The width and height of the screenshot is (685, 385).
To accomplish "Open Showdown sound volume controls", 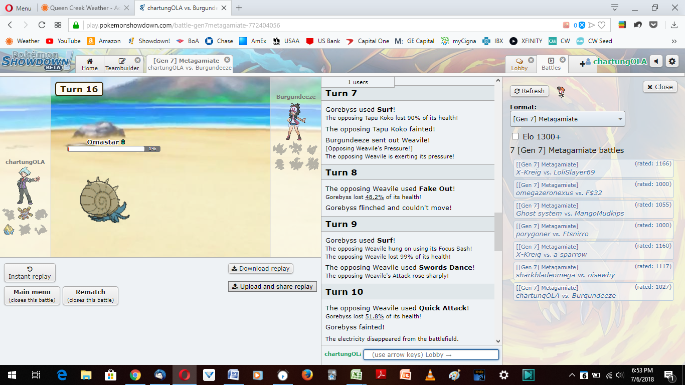I will pos(656,62).
